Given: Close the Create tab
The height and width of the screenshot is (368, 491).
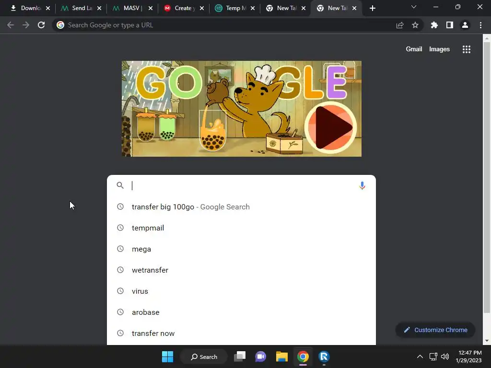Looking at the screenshot, I should click(202, 8).
